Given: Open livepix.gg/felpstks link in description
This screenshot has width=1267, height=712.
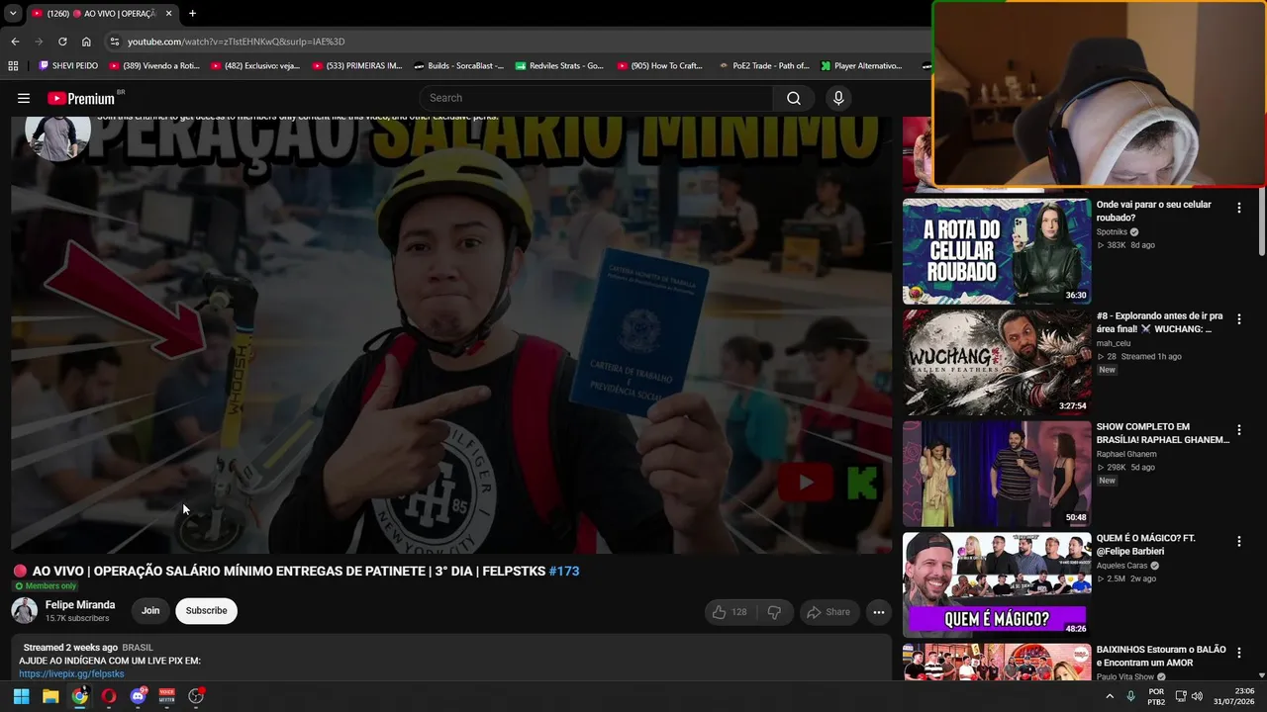Looking at the screenshot, I should point(71,674).
